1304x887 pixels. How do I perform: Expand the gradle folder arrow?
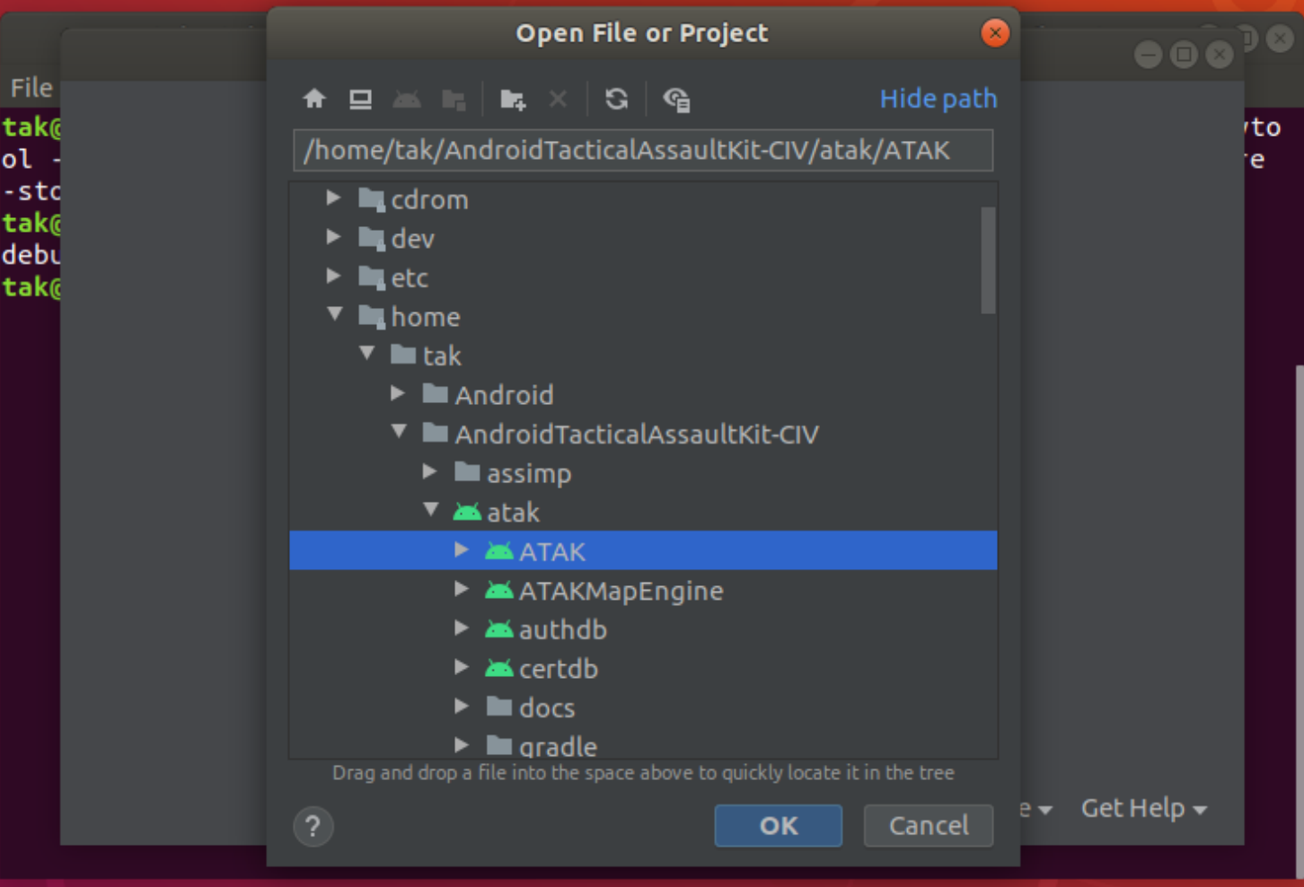[462, 745]
